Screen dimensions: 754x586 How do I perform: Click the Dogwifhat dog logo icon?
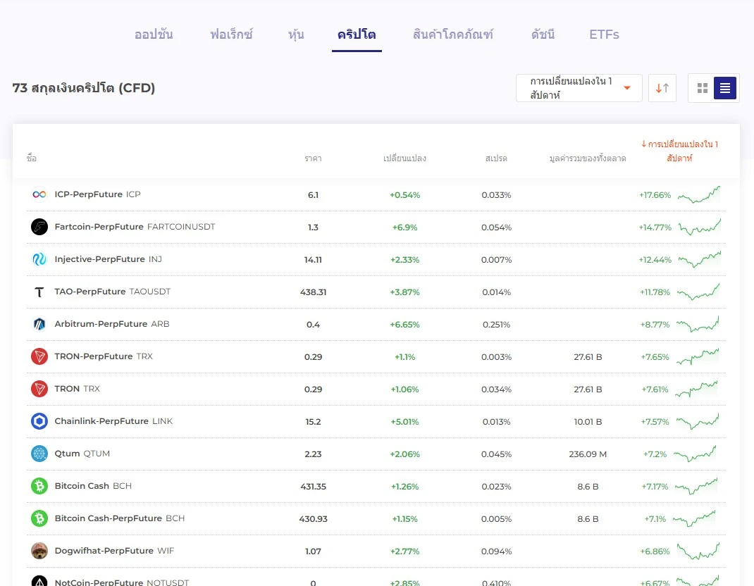[x=39, y=551]
